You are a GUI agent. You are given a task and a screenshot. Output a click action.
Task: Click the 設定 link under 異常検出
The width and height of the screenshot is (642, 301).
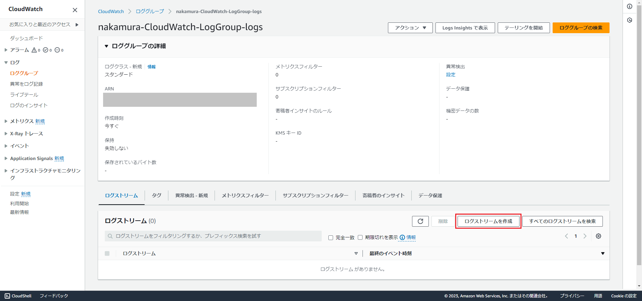(x=451, y=75)
